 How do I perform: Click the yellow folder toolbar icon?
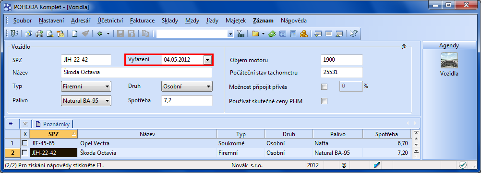coord(255,33)
